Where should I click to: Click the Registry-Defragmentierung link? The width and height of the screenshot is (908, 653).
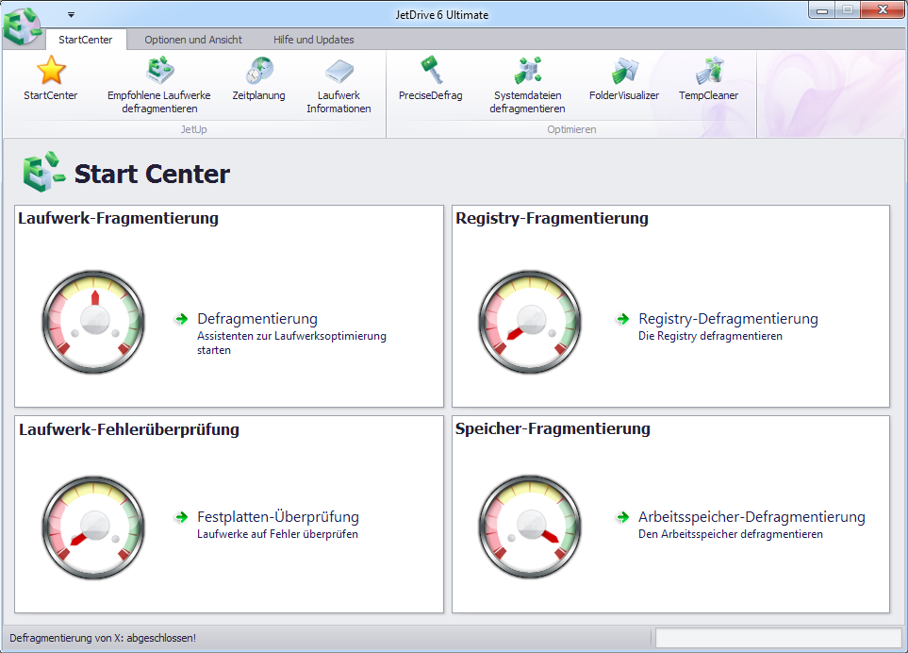click(x=728, y=319)
